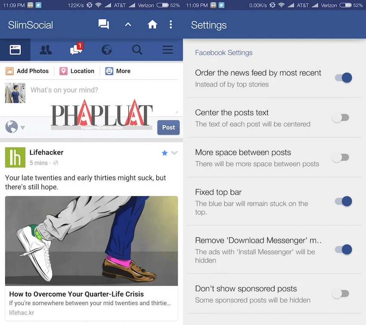Image resolution: width=366 pixels, height=325 pixels.
Task: Open the hamburger menu icon
Action: click(167, 50)
